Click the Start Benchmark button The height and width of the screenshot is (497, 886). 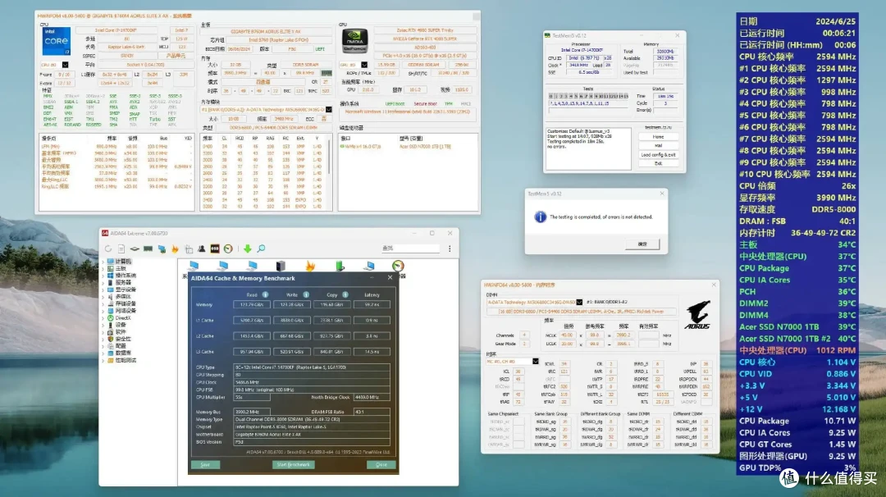click(x=293, y=465)
